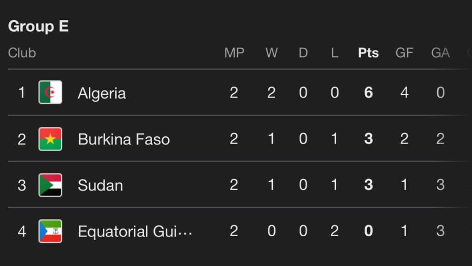Click the D column header
This screenshot has width=472, height=266.
(x=303, y=53)
